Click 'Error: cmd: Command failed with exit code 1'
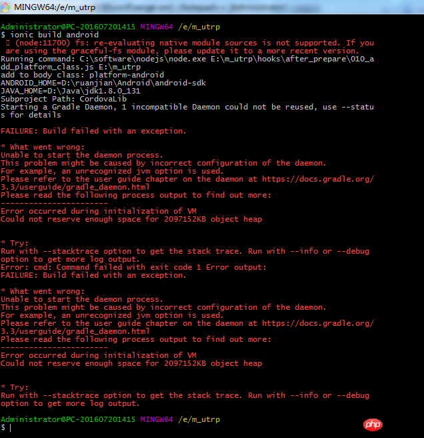 (133, 267)
